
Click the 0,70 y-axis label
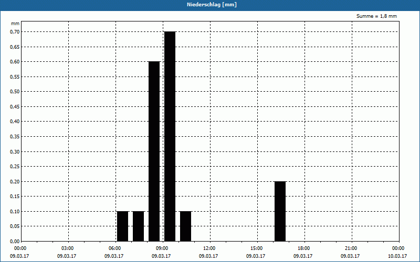point(15,32)
